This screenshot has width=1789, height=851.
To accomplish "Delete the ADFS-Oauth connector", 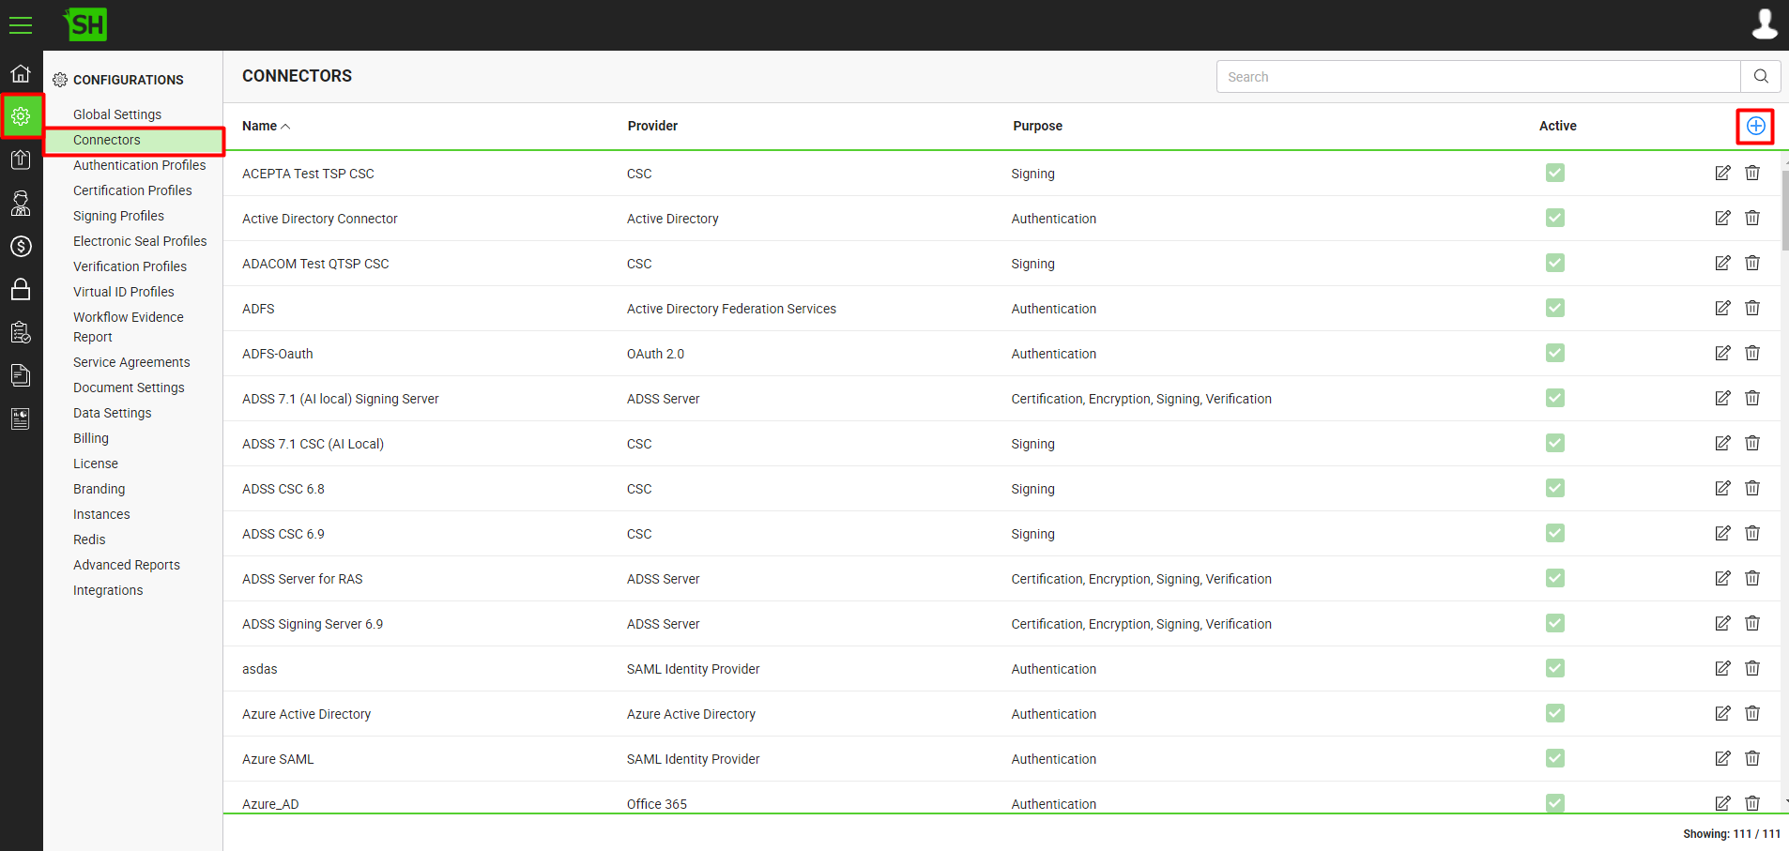I will coord(1752,353).
